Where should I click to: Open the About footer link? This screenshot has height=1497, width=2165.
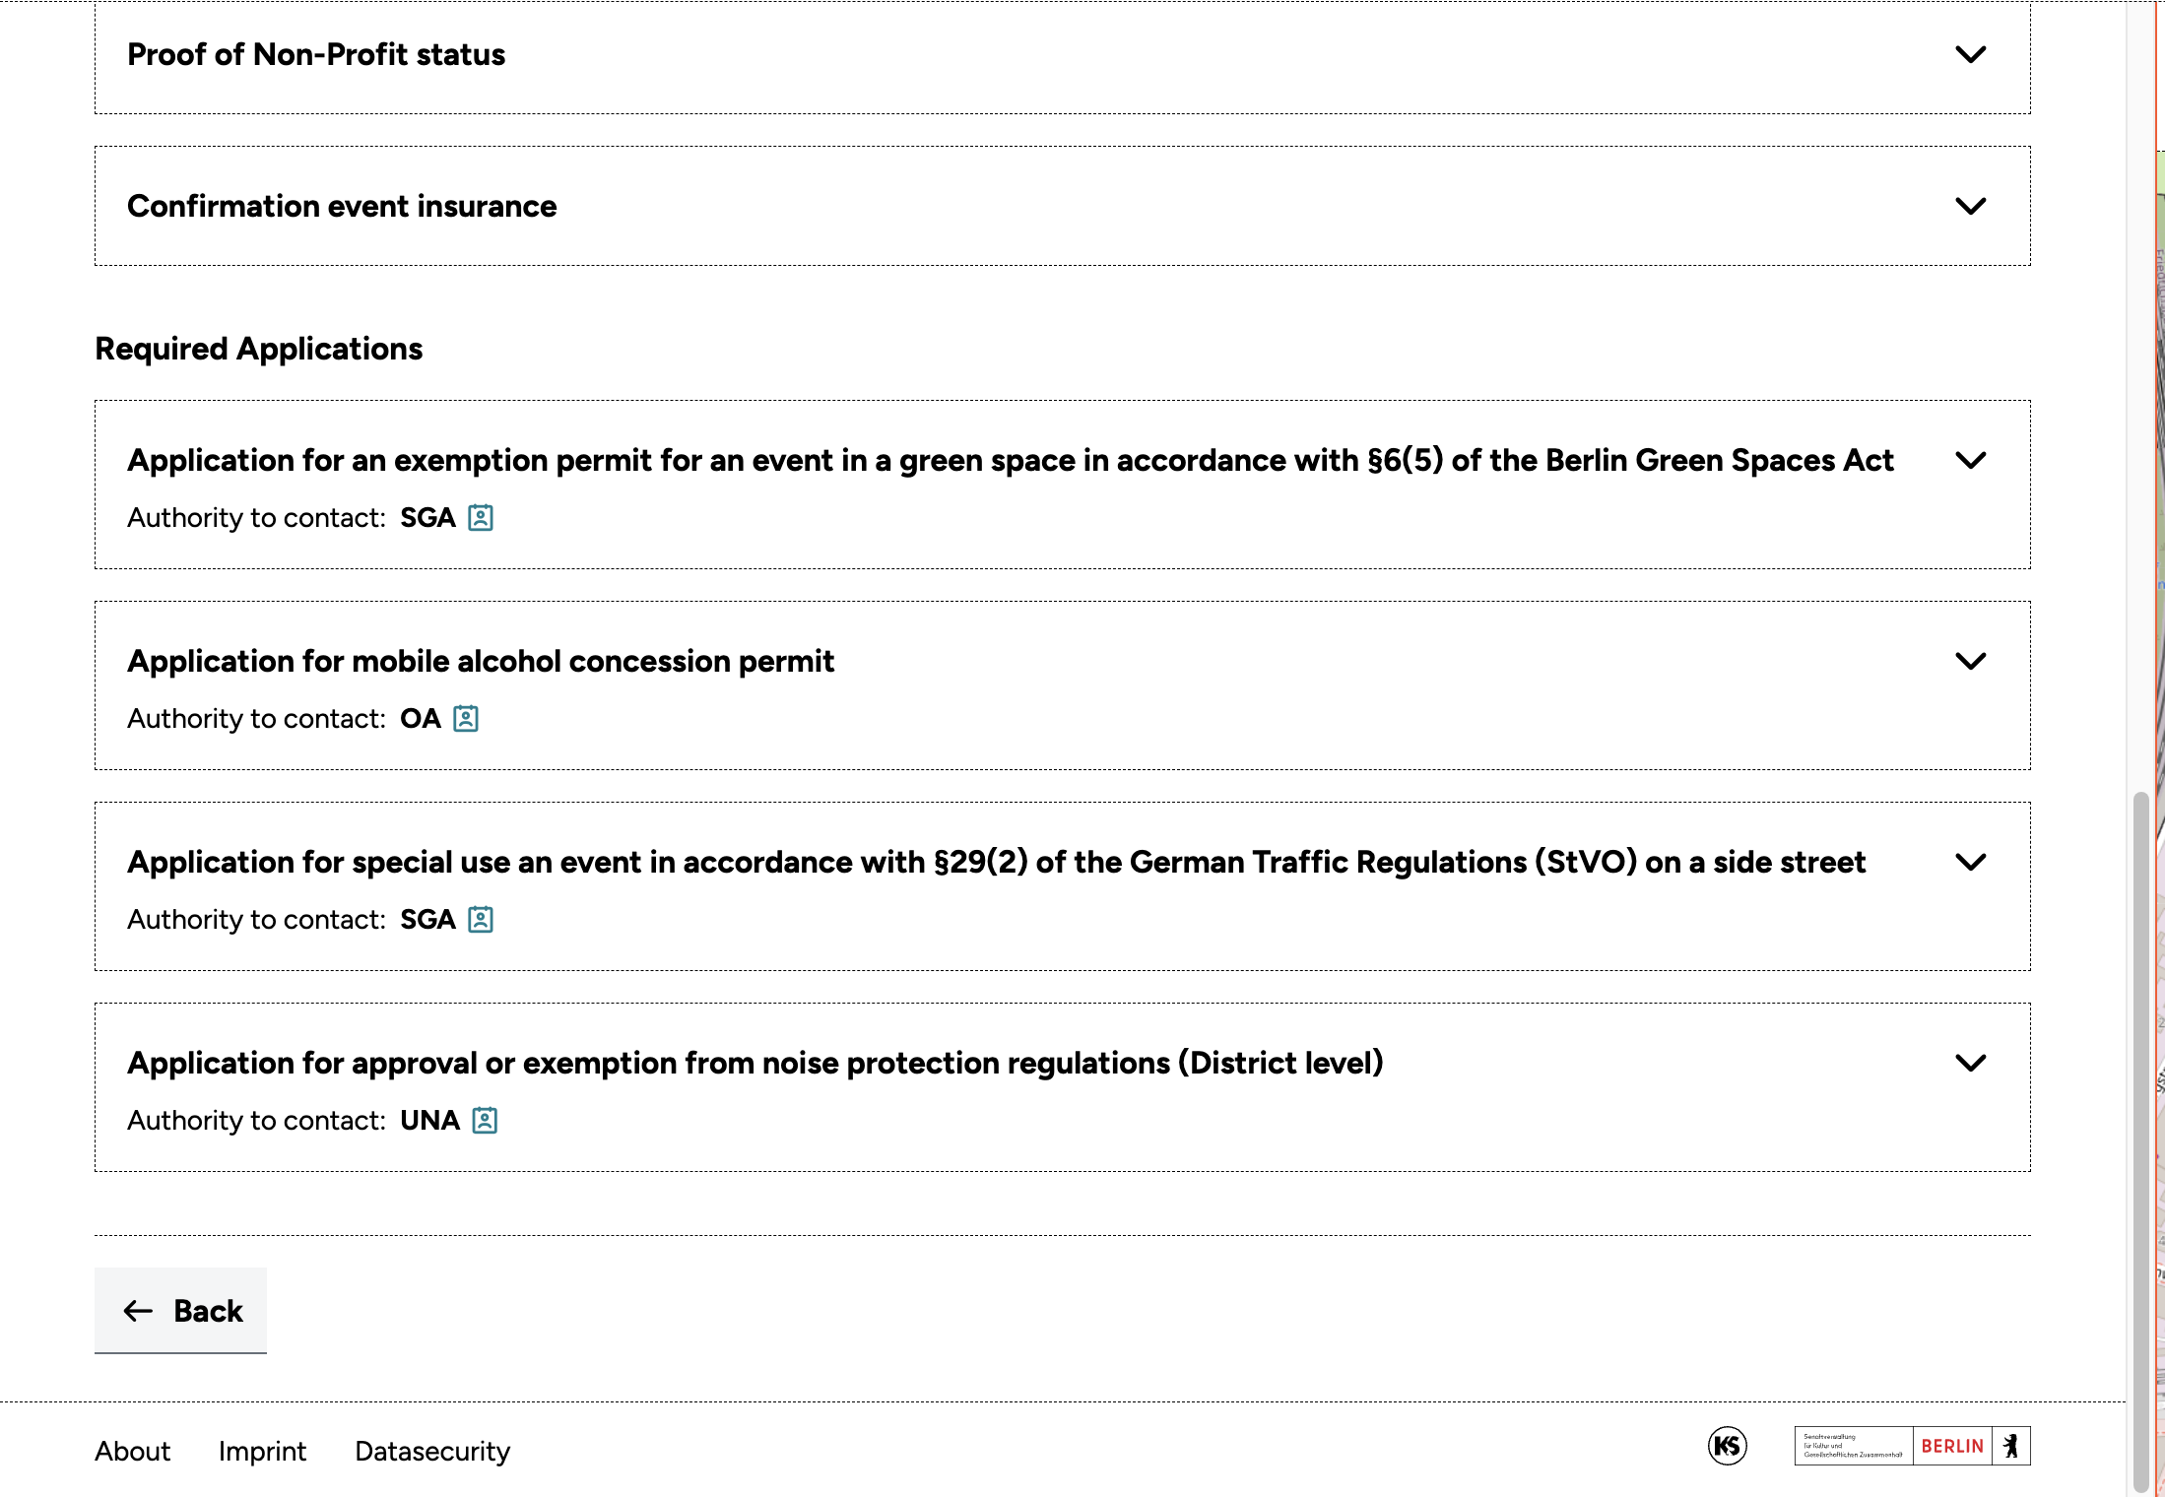132,1452
